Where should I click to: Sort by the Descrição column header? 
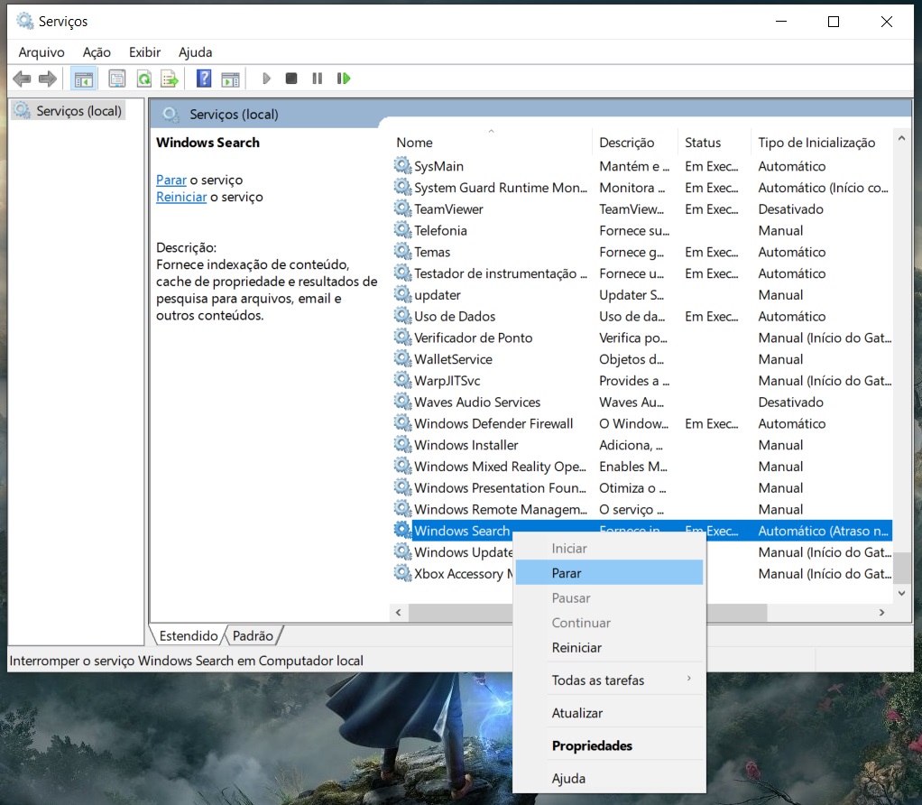coord(634,143)
